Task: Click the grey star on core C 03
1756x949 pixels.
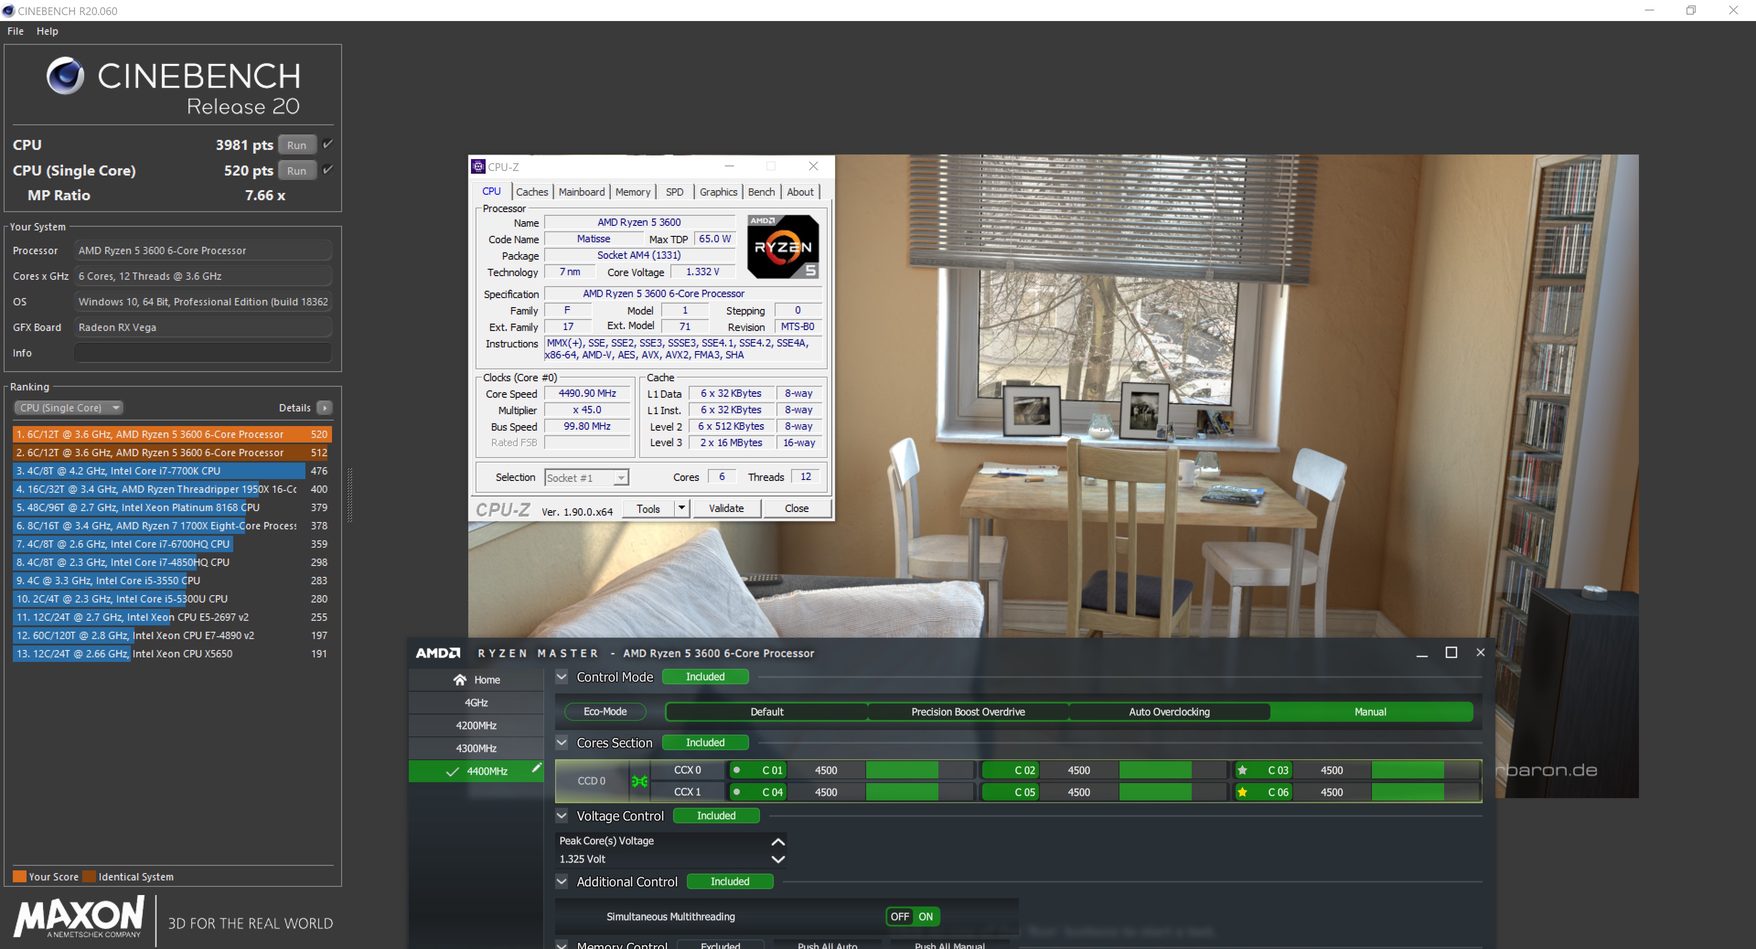Action: point(1243,771)
